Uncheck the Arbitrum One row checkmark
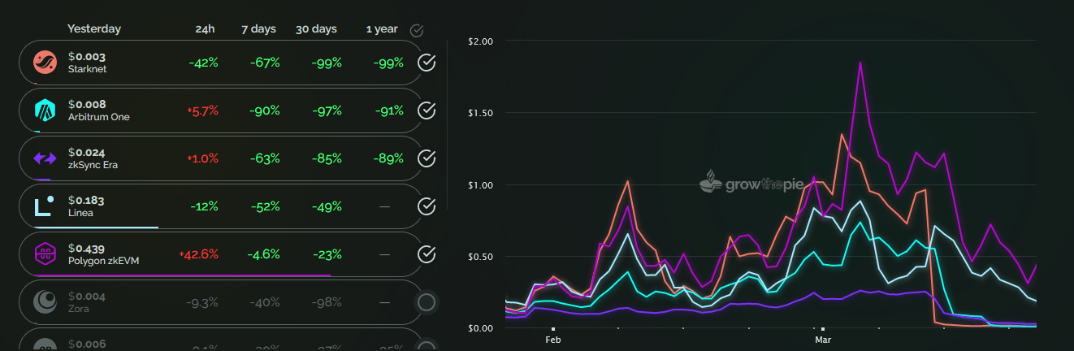Viewport: 1074px width, 351px height. (x=427, y=110)
